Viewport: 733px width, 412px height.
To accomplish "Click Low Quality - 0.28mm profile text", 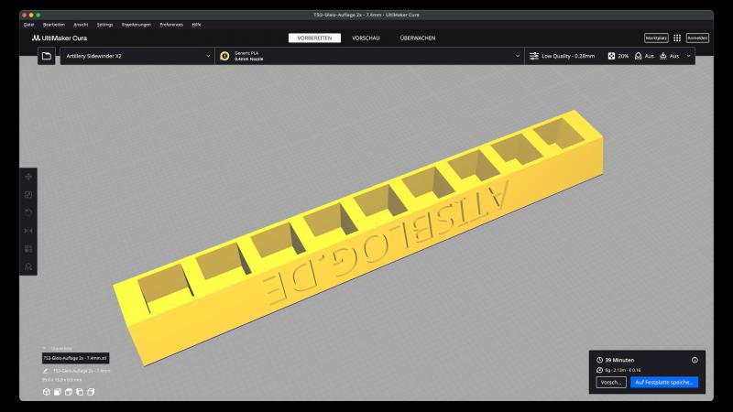I will [568, 56].
